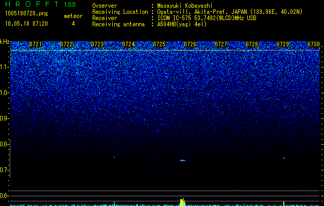The image size is (324, 206).
Task: Click the 0.7 kHz axis label
Action: pos(5,170)
